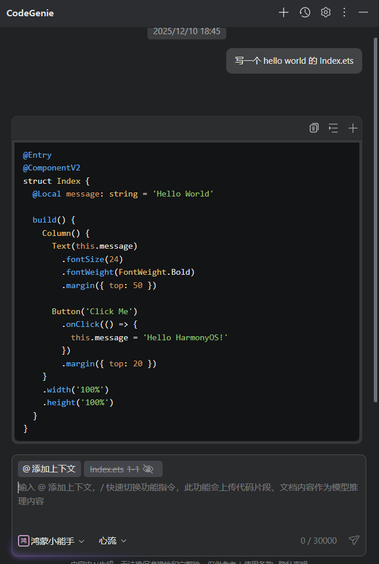Screen dimensions: 379x564
Task: Select the Index.ets context chip label
Action: point(106,469)
